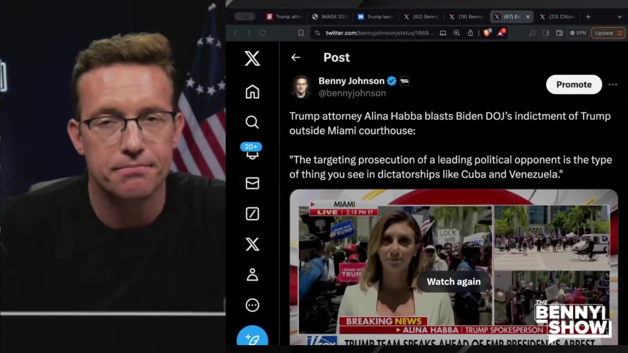This screenshot has height=353, width=628.
Task: Open notifications bell showing 20+ badge
Action: [x=252, y=151]
